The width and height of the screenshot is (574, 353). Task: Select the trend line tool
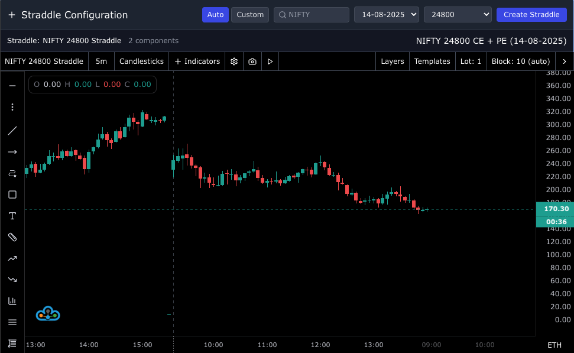(12, 131)
